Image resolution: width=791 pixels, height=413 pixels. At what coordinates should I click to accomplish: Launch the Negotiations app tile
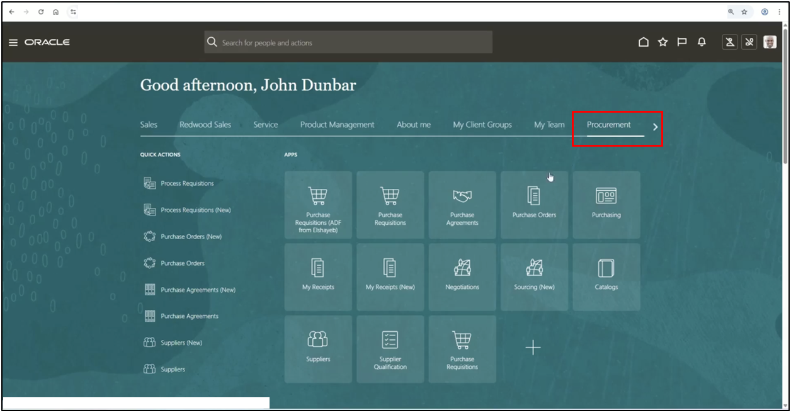[x=462, y=276]
